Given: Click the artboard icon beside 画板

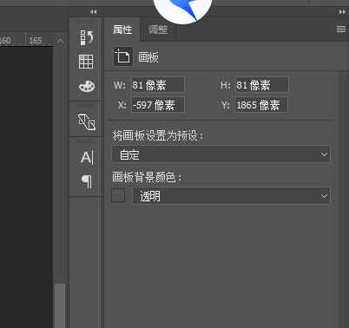Looking at the screenshot, I should click(x=123, y=56).
